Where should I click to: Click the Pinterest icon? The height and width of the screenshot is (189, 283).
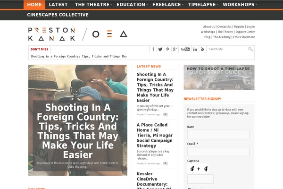click(167, 49)
